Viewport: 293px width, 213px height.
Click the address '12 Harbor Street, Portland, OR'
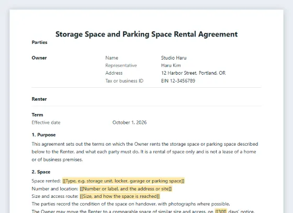coord(194,73)
